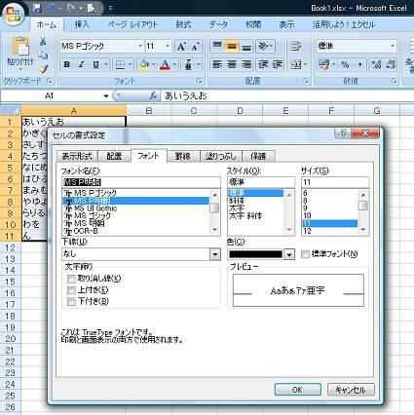Select size 12 in the size list

(x=329, y=231)
